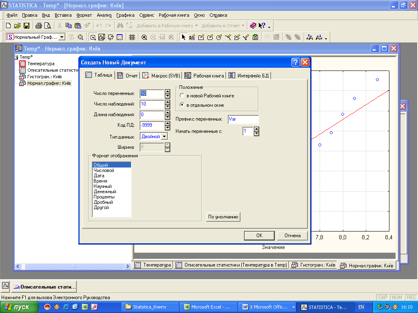The height and width of the screenshot is (313, 418).
Task: Click the Save floppy disk icon
Action: [27, 26]
